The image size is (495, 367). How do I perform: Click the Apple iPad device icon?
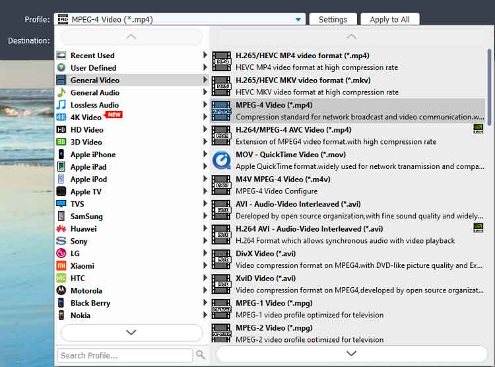pos(61,166)
